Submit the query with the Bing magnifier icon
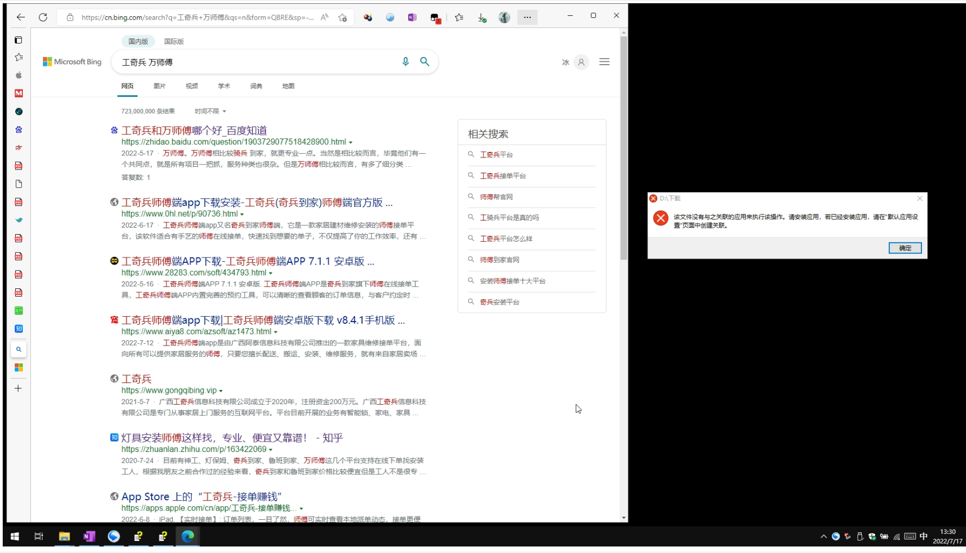 tap(425, 62)
